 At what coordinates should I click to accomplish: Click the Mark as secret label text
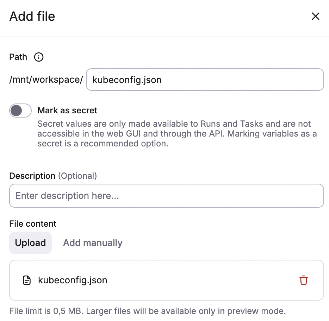click(67, 110)
